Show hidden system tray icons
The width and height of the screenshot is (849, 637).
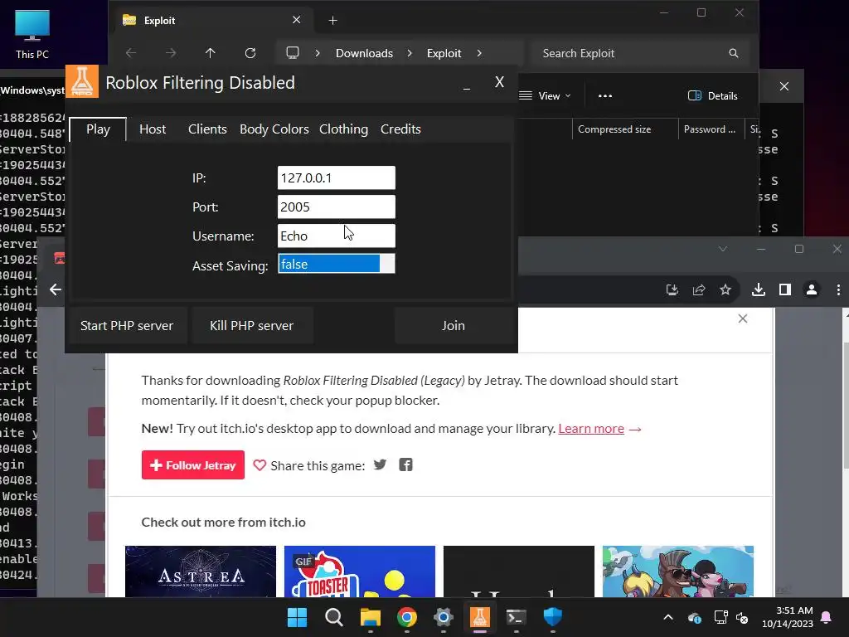[x=668, y=617]
